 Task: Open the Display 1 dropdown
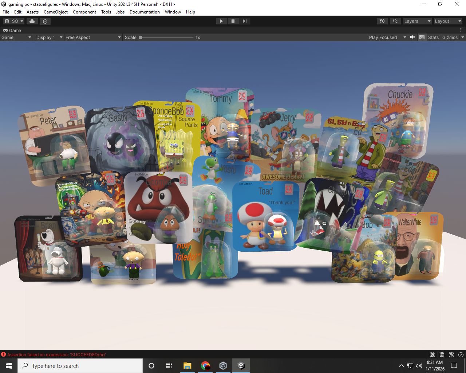point(49,37)
